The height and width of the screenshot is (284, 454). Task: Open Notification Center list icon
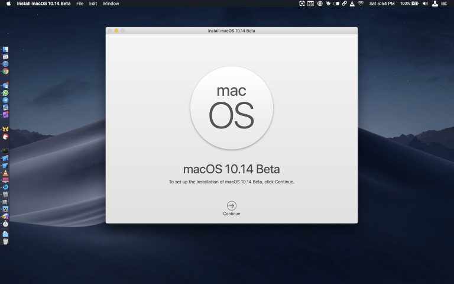pos(444,4)
